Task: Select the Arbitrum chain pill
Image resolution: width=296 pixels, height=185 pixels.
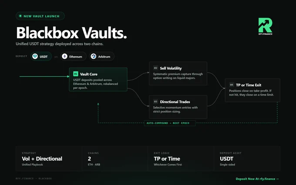Action: pyautogui.click(x=101, y=56)
